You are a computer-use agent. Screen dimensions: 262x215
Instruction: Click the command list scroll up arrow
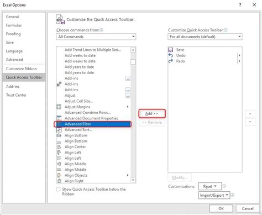pos(133,50)
